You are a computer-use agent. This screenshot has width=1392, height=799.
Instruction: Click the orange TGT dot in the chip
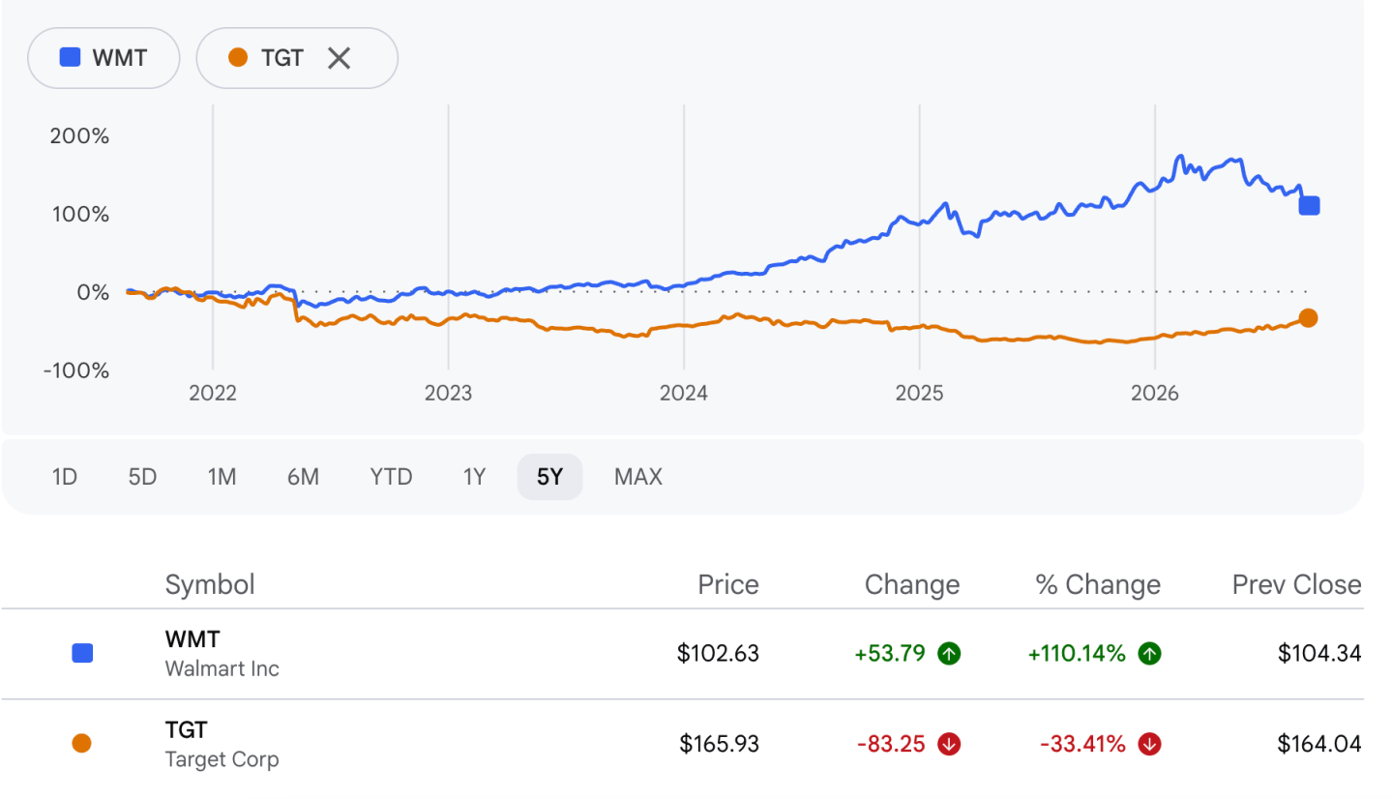tap(238, 58)
